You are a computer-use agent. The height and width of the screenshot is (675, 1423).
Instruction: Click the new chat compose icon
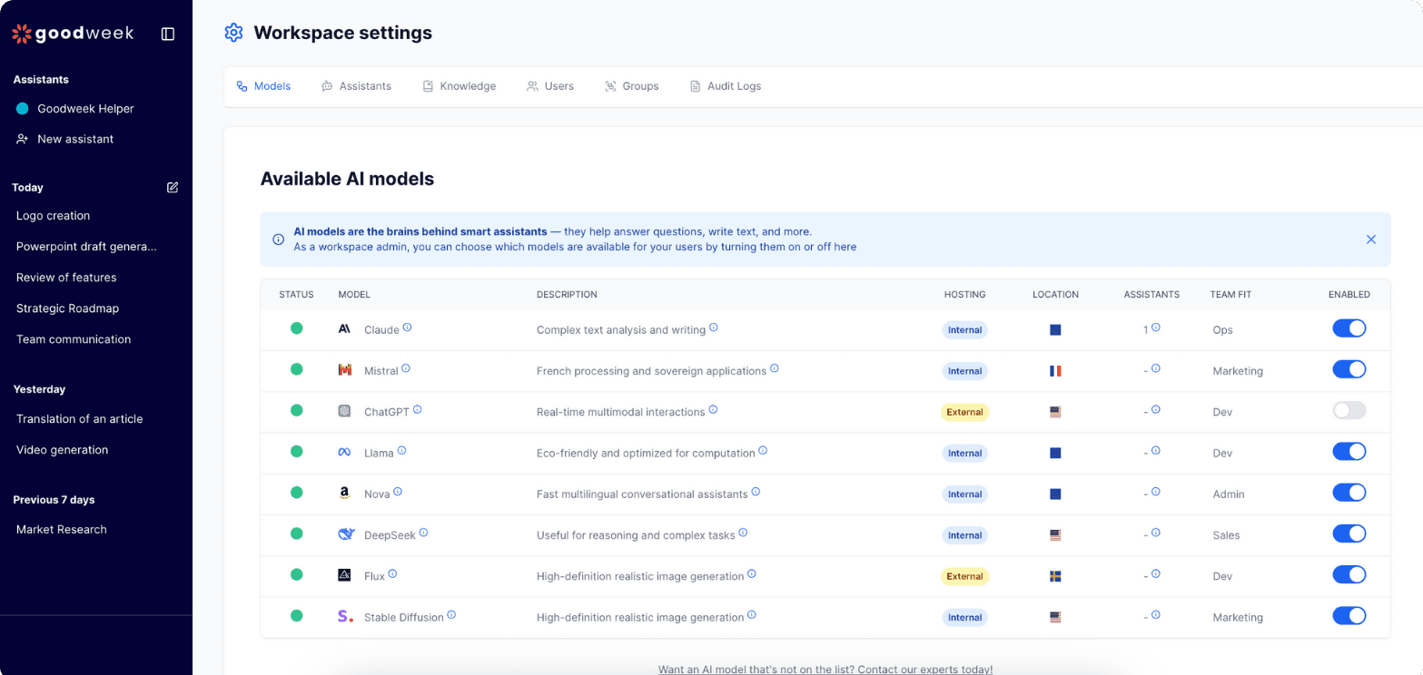pyautogui.click(x=173, y=188)
